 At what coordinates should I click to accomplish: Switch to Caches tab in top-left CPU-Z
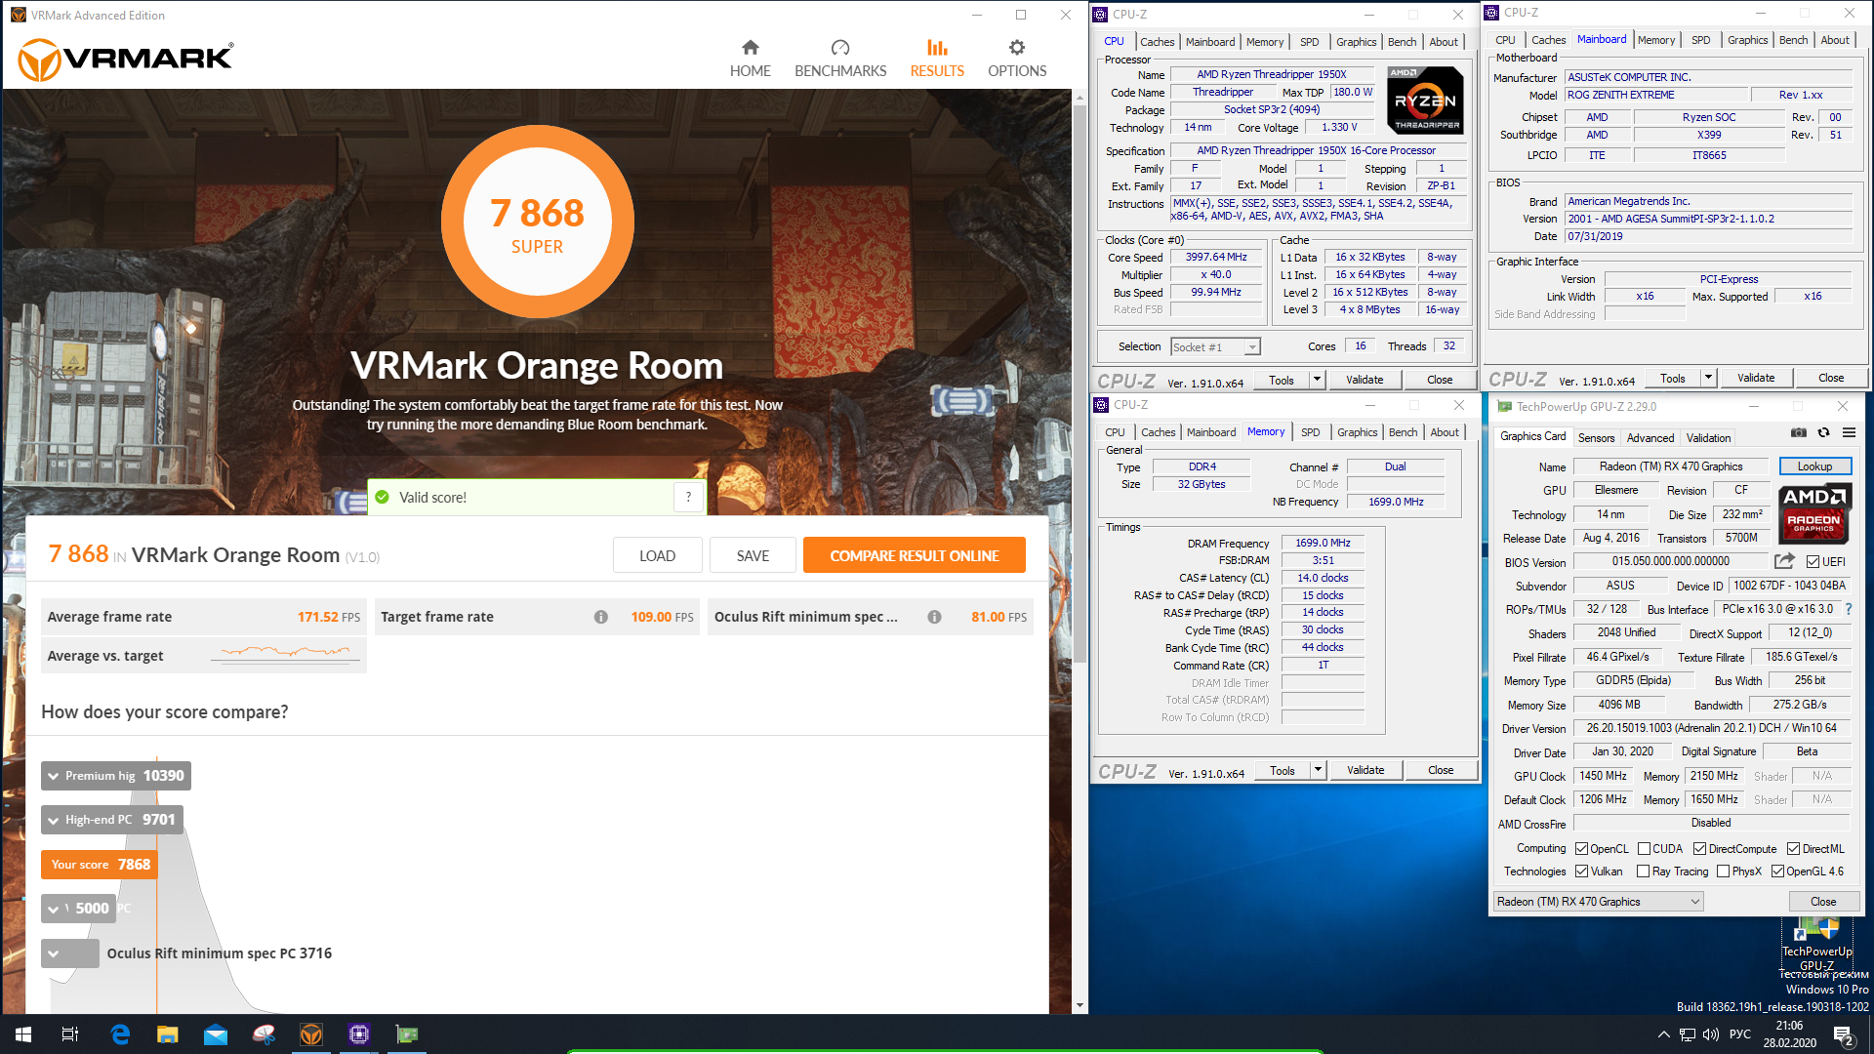[1157, 42]
